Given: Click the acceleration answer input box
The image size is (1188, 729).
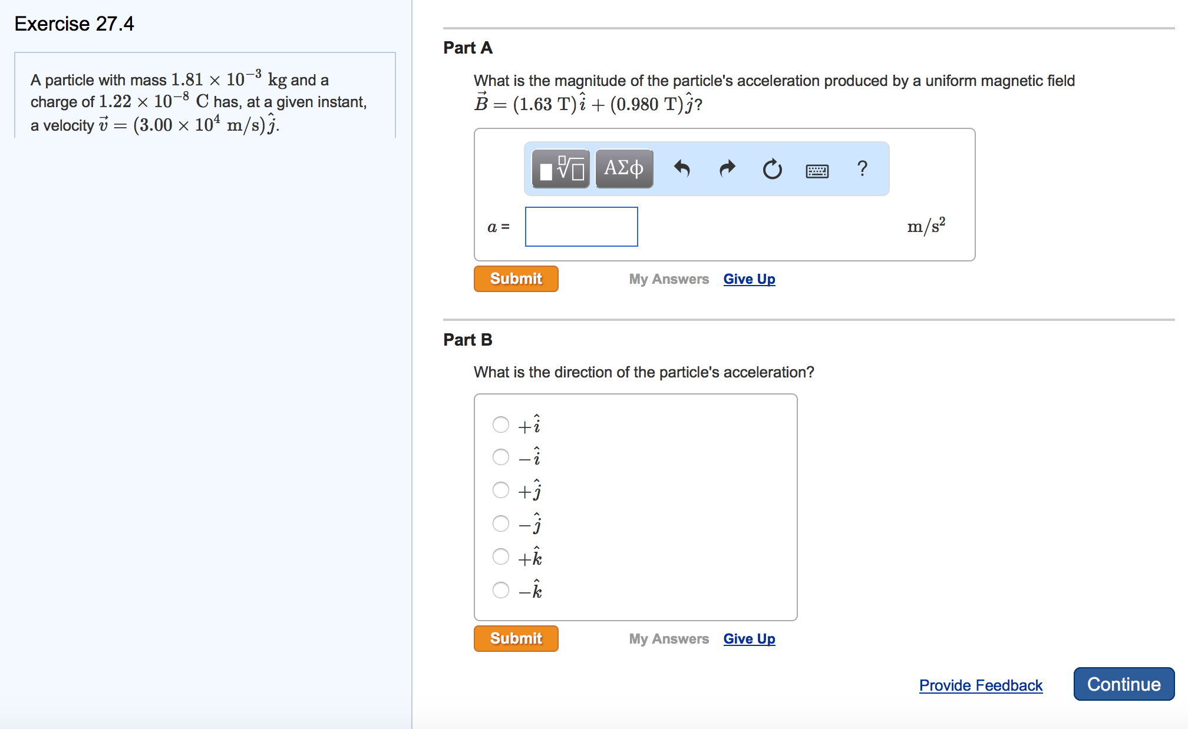Looking at the screenshot, I should pos(581,227).
